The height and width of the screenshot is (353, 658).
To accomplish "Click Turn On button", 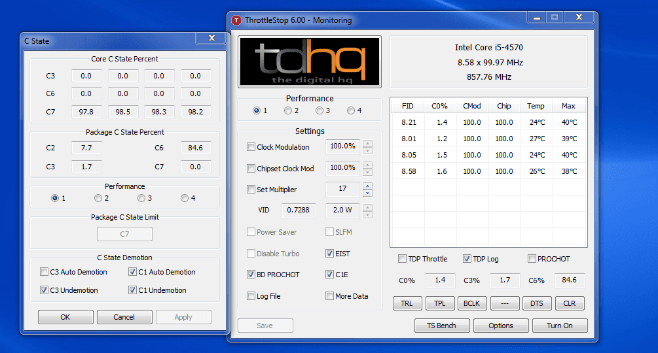I will pos(560,326).
